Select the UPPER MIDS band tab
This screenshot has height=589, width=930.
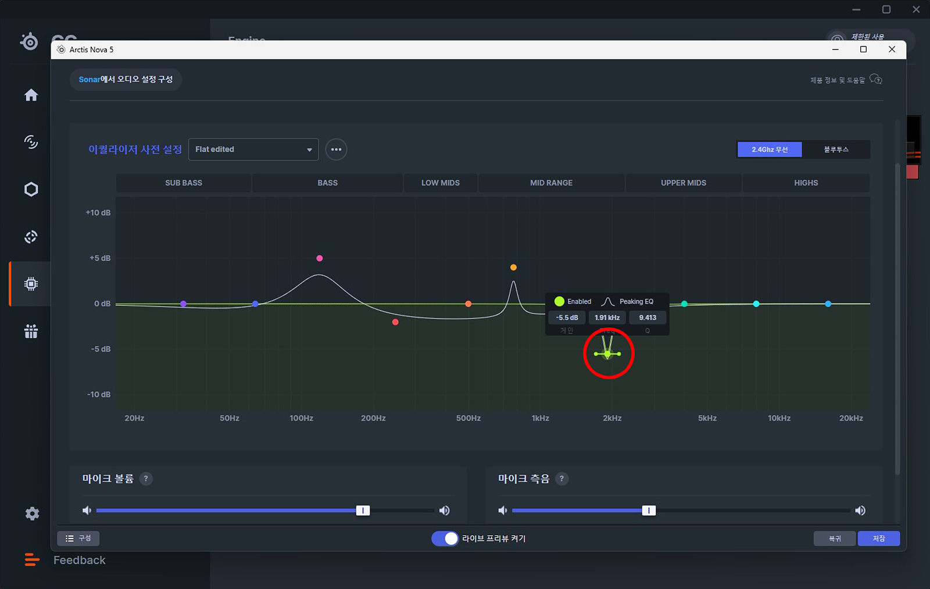684,183
